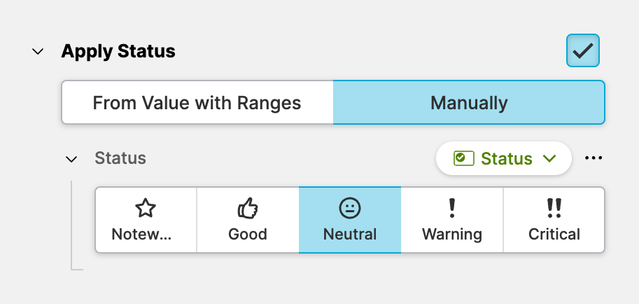Select the Manually mode option

click(x=468, y=103)
